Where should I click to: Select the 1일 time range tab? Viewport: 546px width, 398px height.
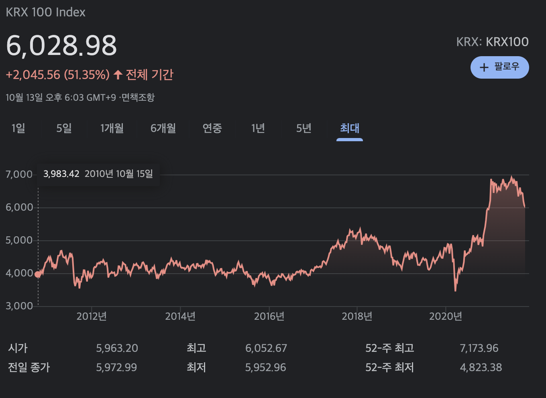(18, 128)
